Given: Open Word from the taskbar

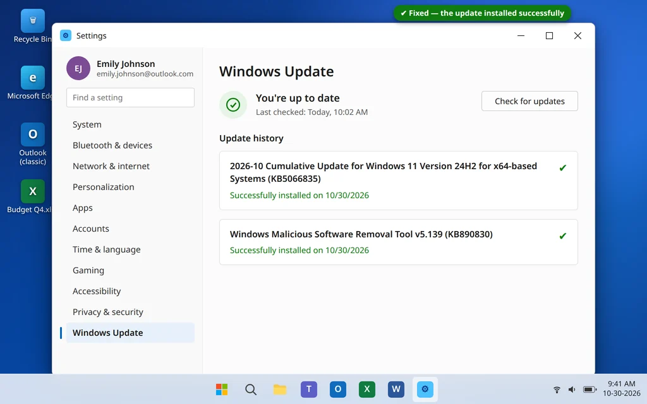Looking at the screenshot, I should tap(396, 389).
